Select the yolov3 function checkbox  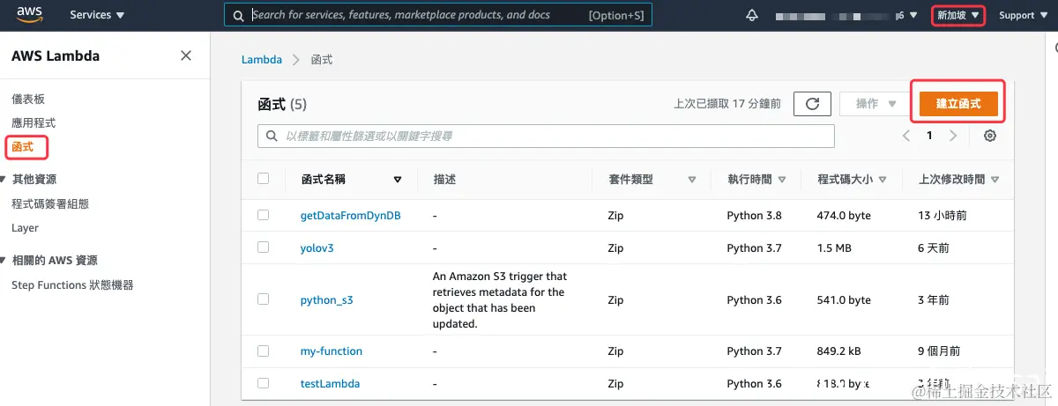coord(263,247)
